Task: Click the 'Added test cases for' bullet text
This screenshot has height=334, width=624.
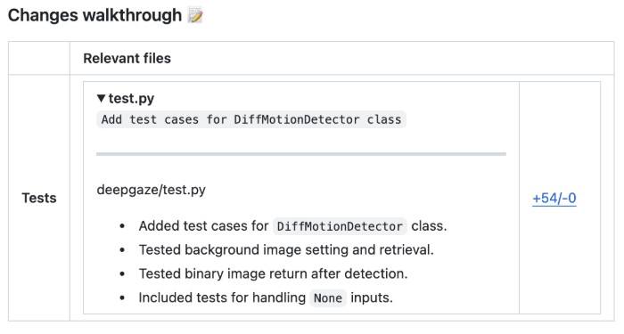Action: [204, 226]
